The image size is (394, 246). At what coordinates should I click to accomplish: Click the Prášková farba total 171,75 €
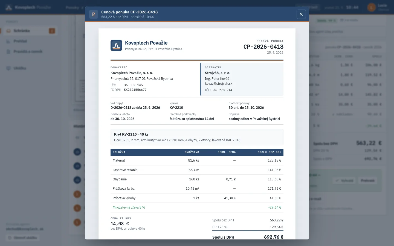(274, 189)
